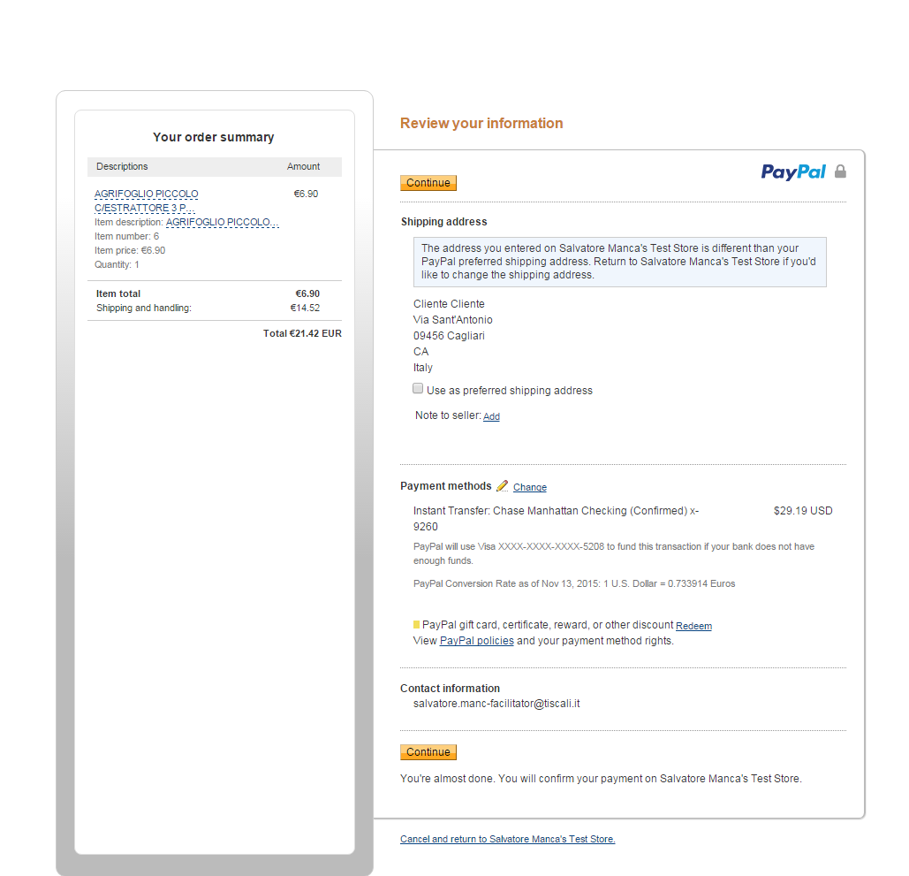The image size is (909, 876).
Task: Open the AGRIFOGLIO PICCOLO C/ESTRATTORE item name
Action: pos(147,201)
